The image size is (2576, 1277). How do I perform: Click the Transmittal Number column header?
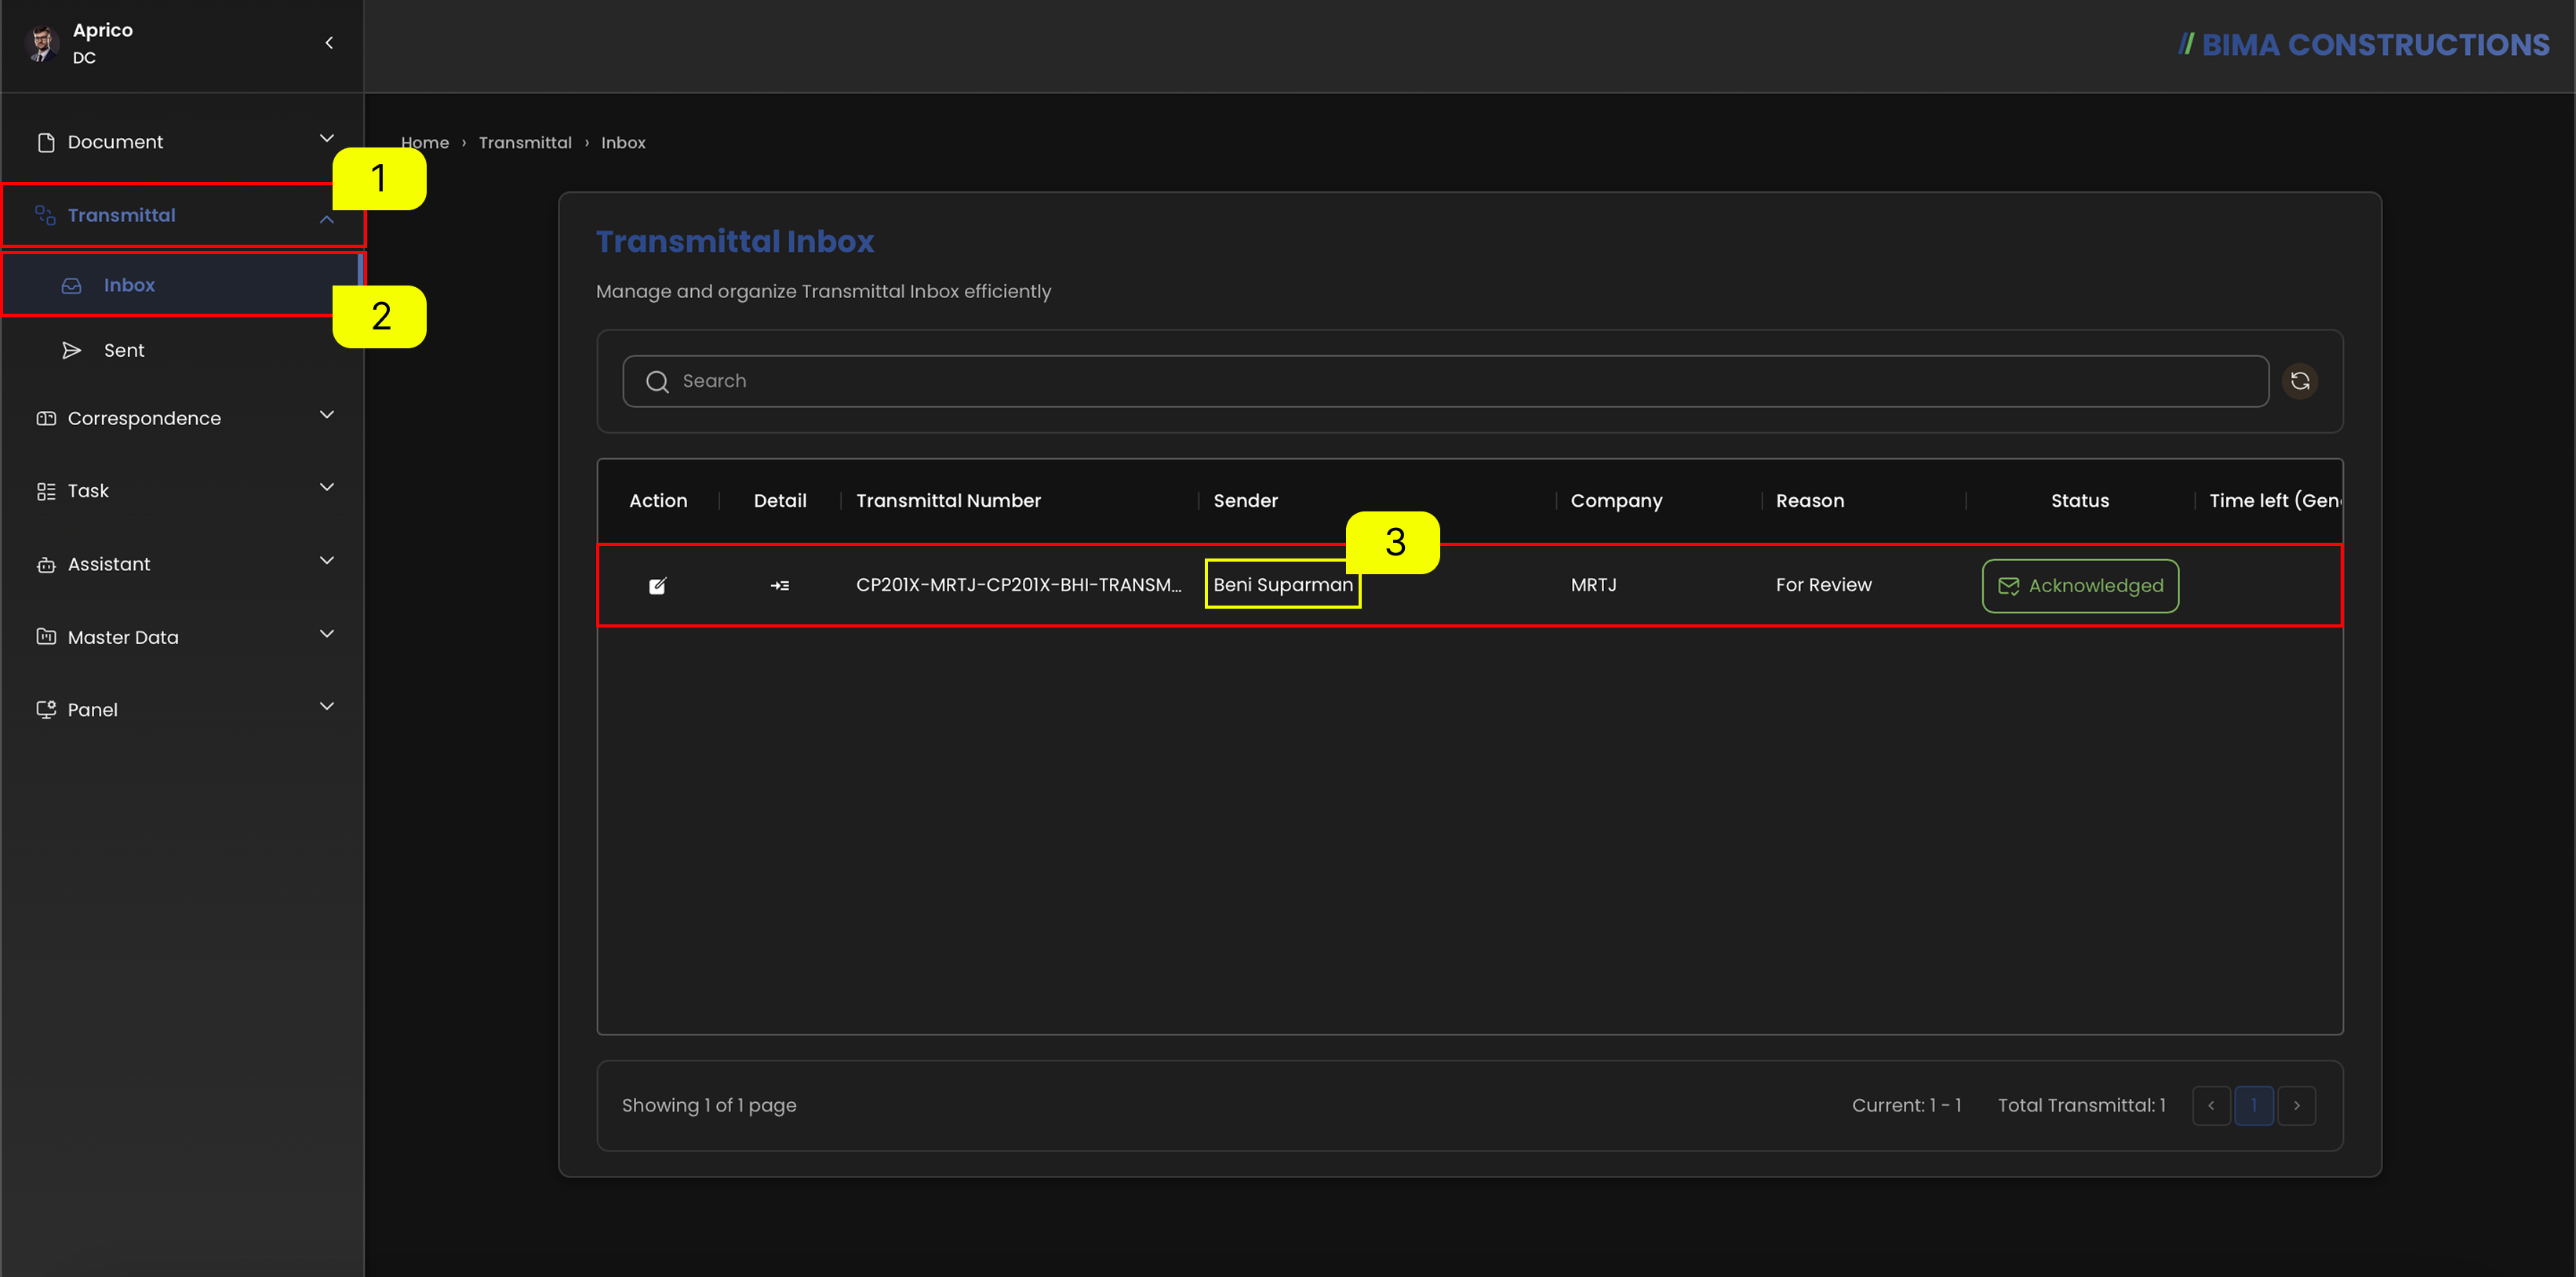click(948, 501)
